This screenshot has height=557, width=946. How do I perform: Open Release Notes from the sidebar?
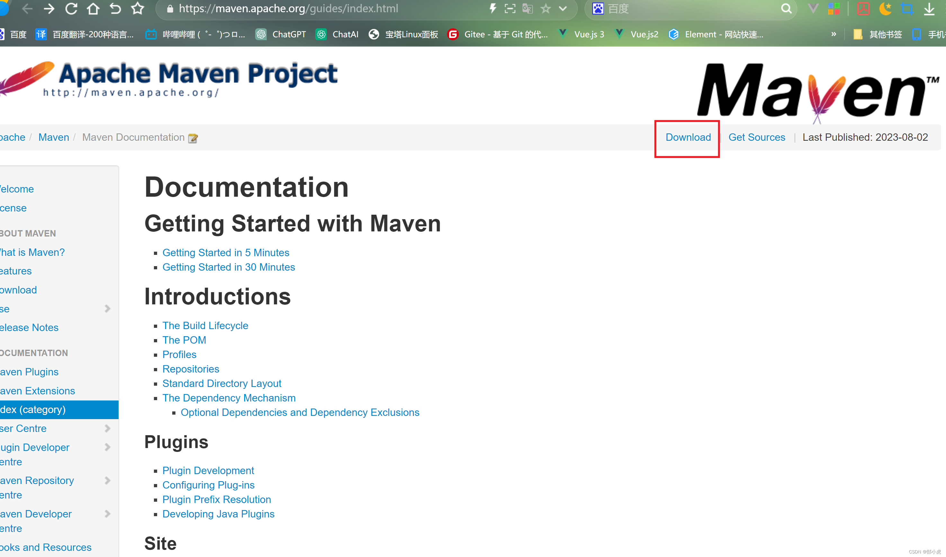29,327
